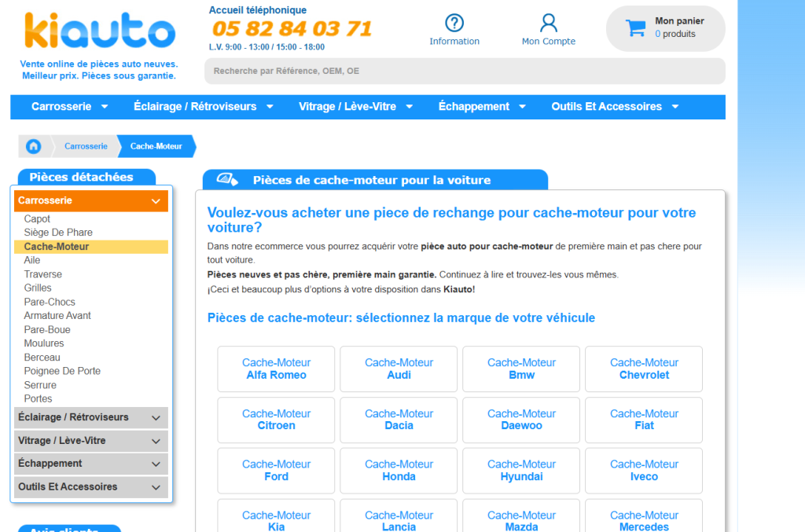Click the Information question mark icon
Viewport: 805px width, 532px height.
[454, 23]
